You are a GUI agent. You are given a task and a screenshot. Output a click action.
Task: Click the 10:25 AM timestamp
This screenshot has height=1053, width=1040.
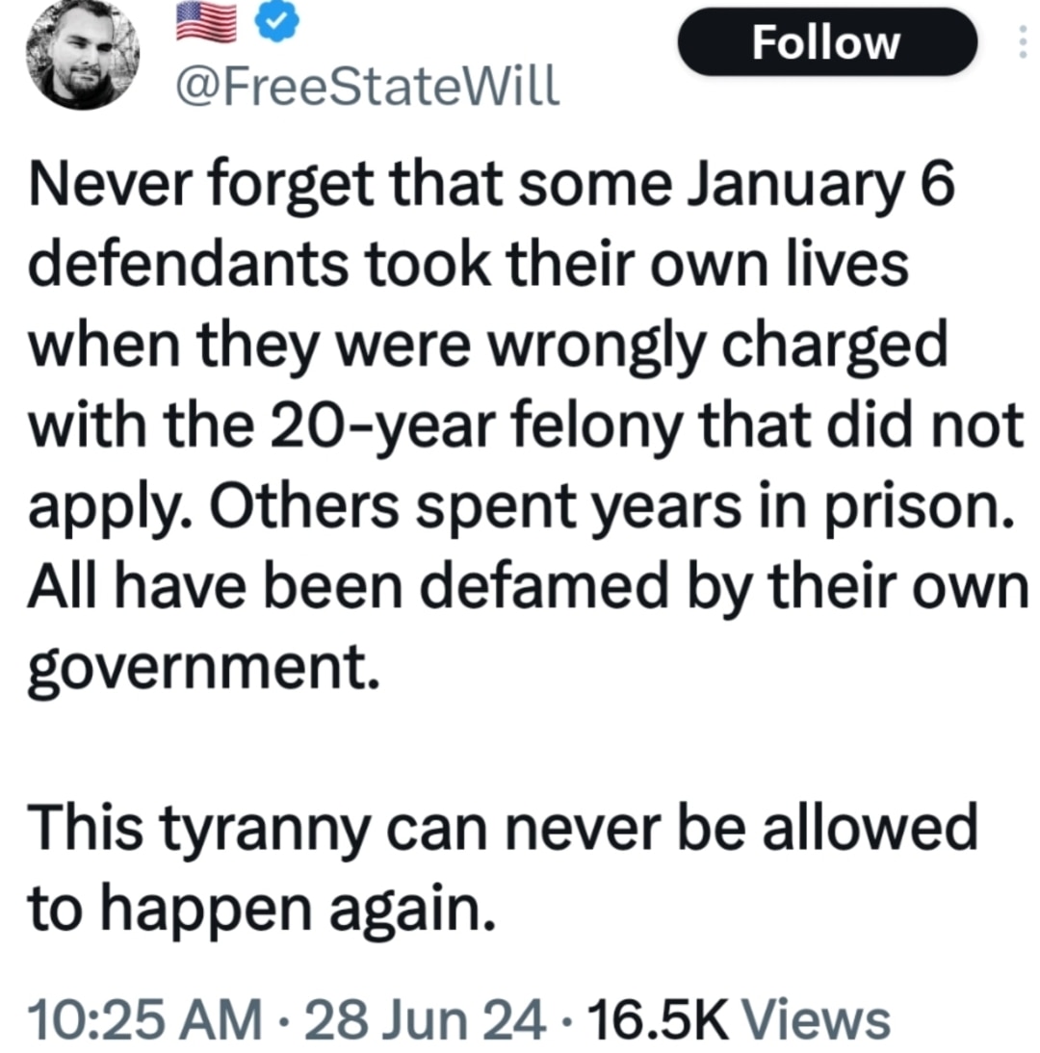click(x=144, y=1018)
